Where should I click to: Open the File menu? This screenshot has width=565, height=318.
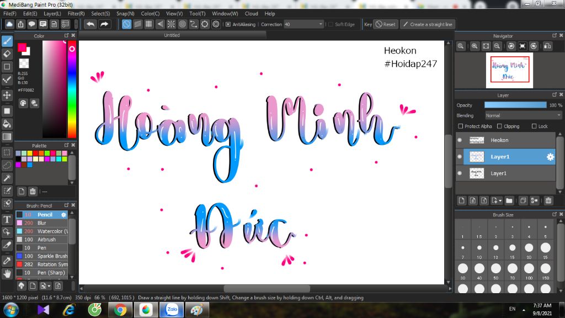[10, 13]
